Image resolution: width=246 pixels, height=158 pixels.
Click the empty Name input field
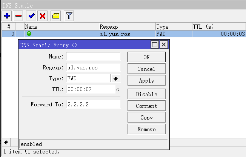[93, 57]
